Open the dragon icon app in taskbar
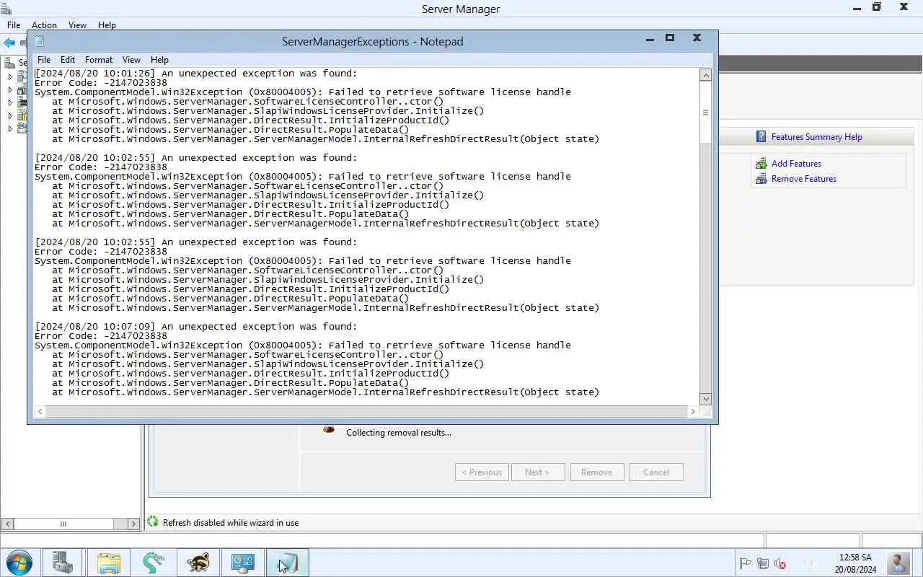This screenshot has width=923, height=577. pyautogui.click(x=153, y=563)
